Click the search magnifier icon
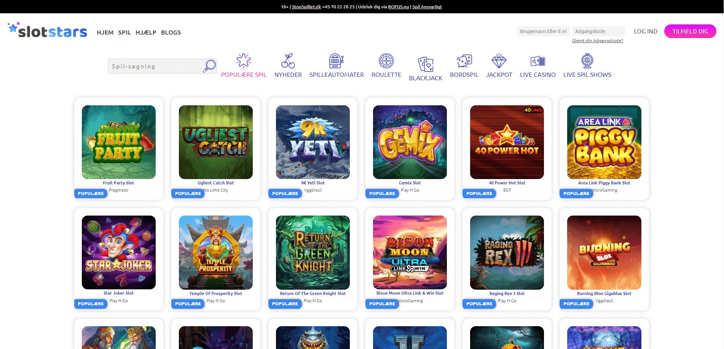The width and height of the screenshot is (724, 349). [x=209, y=66]
